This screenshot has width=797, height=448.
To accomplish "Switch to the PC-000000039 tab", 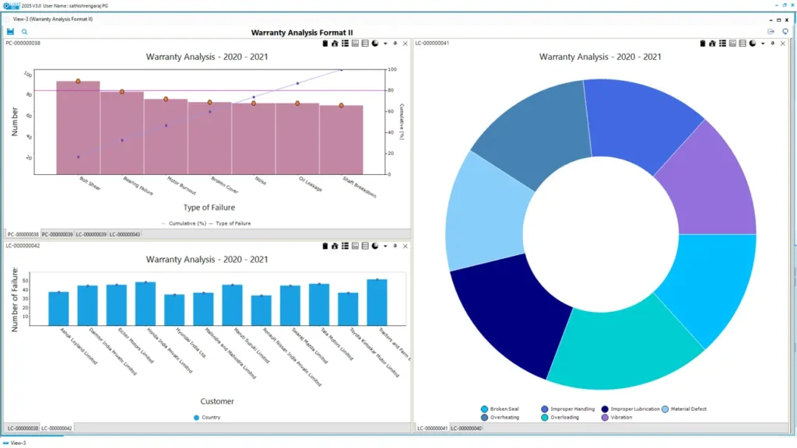I will [x=56, y=234].
